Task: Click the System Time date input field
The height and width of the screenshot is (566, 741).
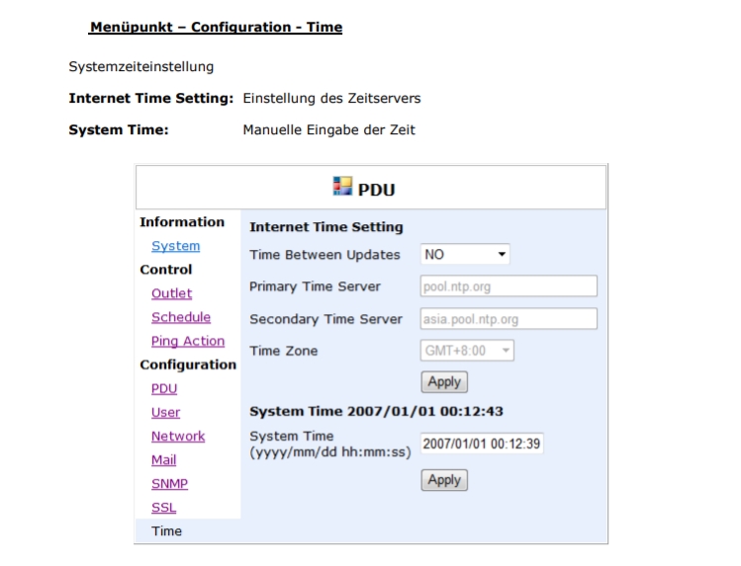Action: [482, 444]
